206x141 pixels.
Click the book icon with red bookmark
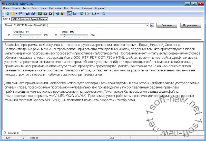tap(94, 14)
